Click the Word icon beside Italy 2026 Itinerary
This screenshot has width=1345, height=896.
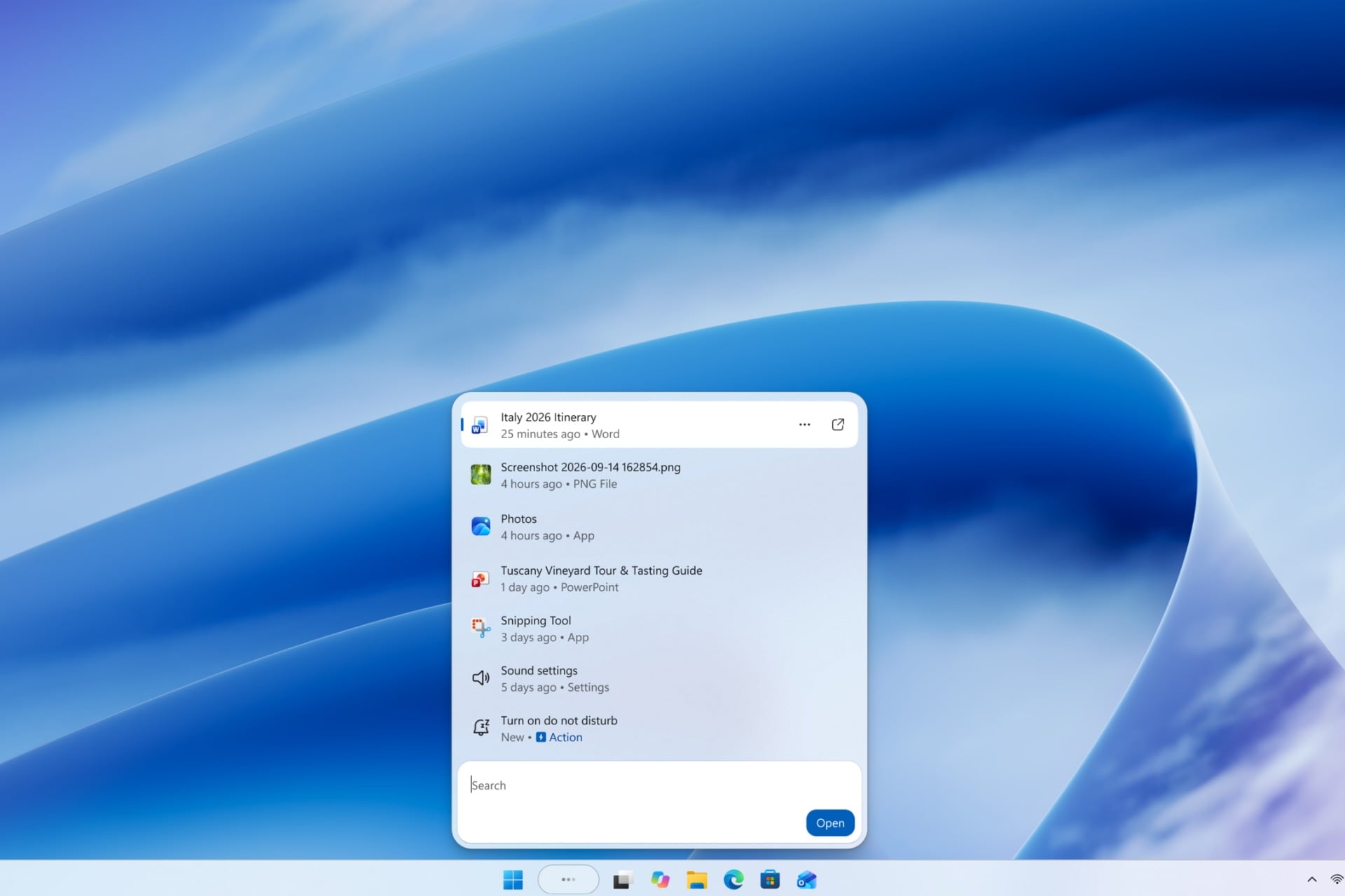click(480, 425)
